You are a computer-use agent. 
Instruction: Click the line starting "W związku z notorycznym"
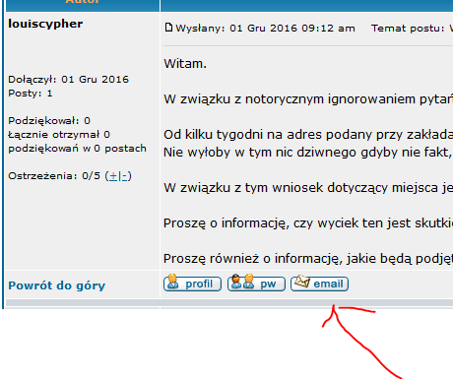(x=308, y=99)
